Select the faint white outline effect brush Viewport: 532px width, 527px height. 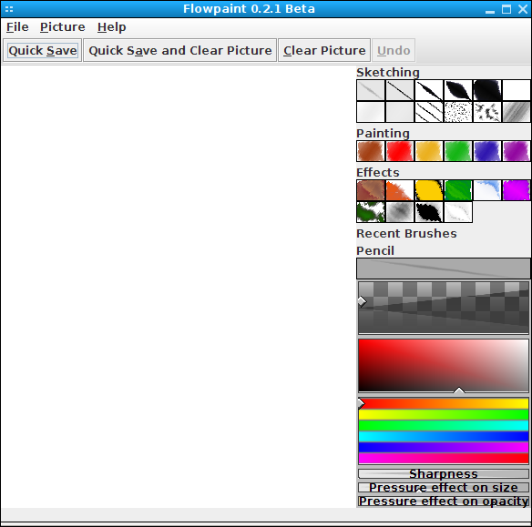(458, 212)
